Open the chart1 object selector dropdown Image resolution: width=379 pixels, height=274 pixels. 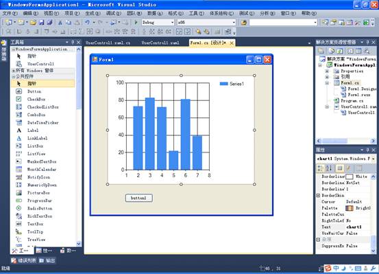(x=374, y=159)
